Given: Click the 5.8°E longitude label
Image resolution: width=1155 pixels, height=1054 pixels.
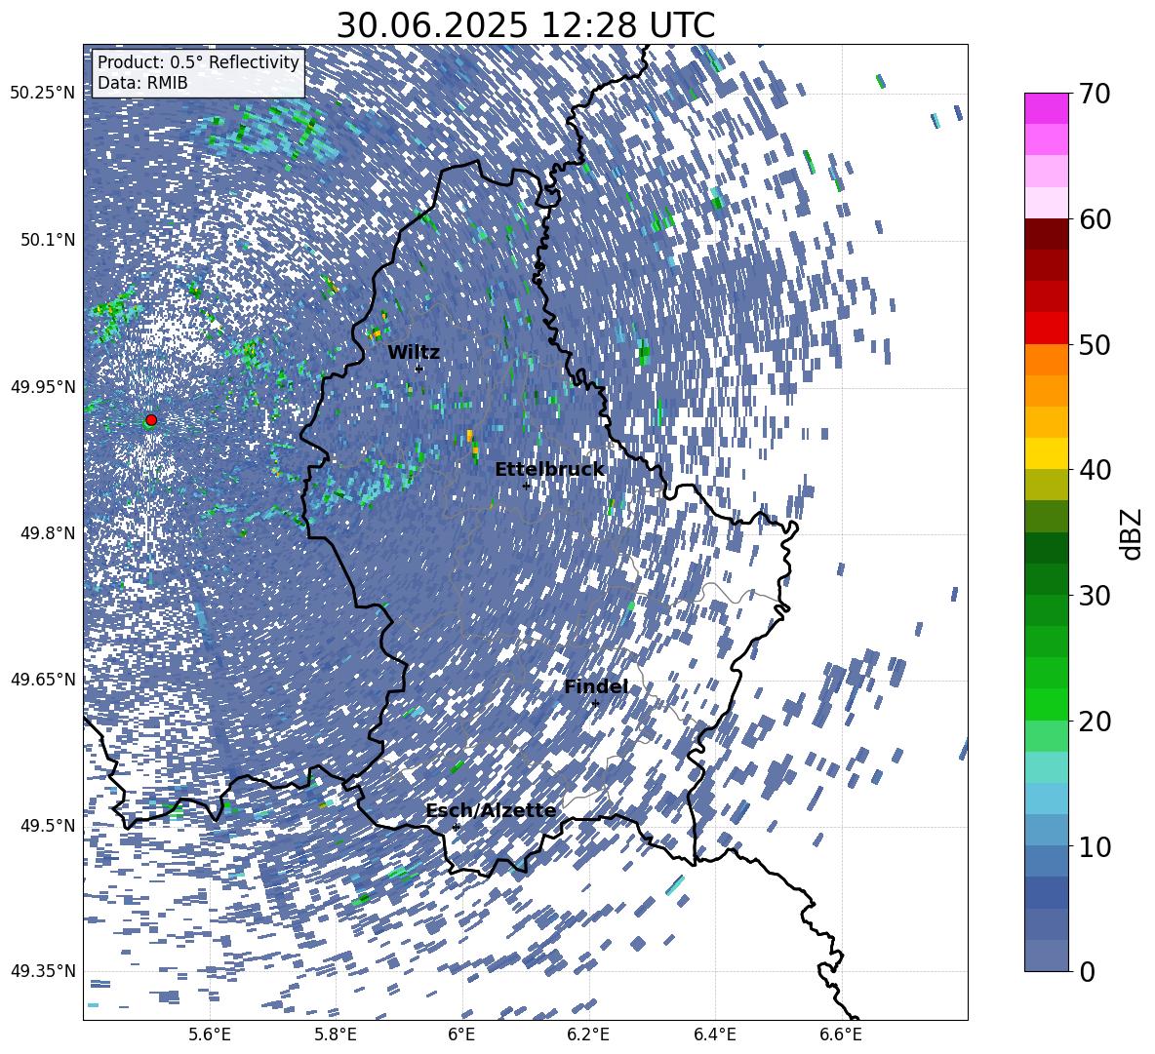Looking at the screenshot, I should pyautogui.click(x=336, y=1034).
